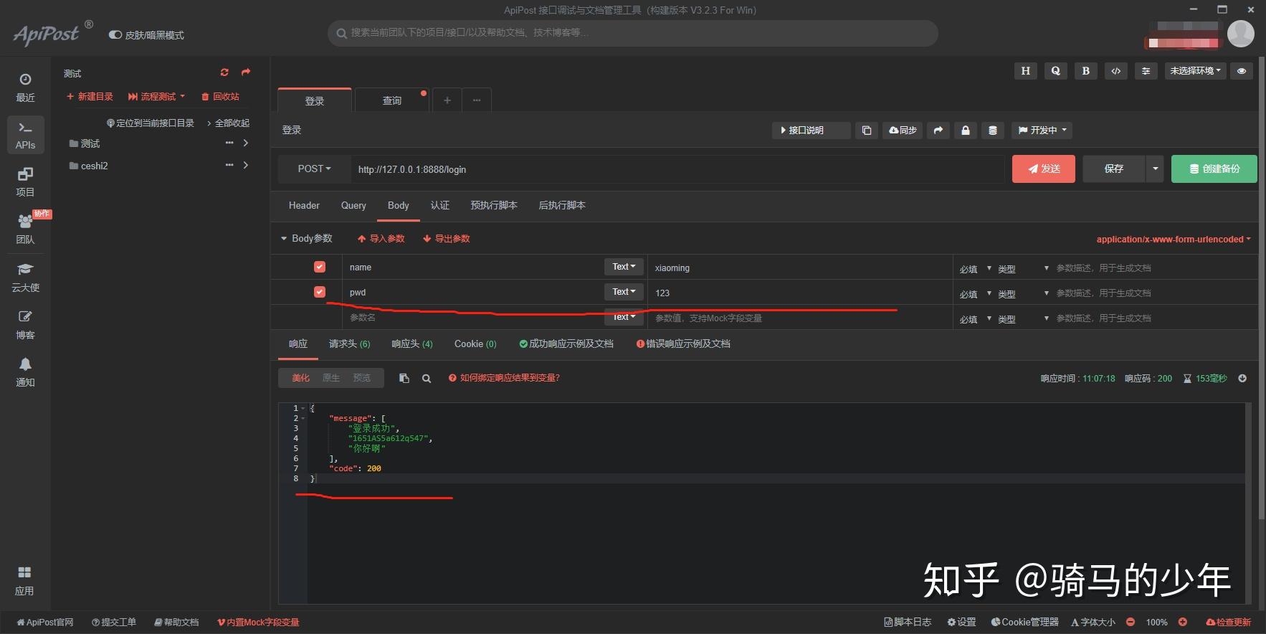This screenshot has height=634, width=1266.
Task: Toggle the 皮肤/暗黑模式 dark mode switch
Action: click(115, 34)
